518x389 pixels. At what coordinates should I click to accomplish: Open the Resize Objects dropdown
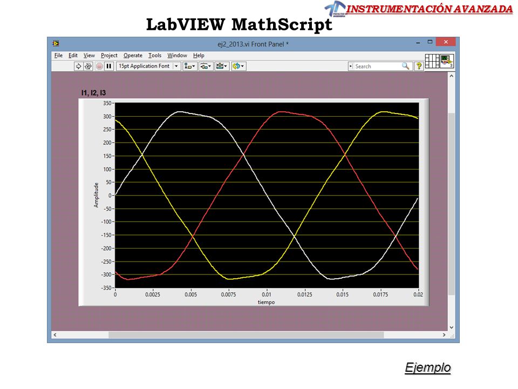click(x=221, y=66)
